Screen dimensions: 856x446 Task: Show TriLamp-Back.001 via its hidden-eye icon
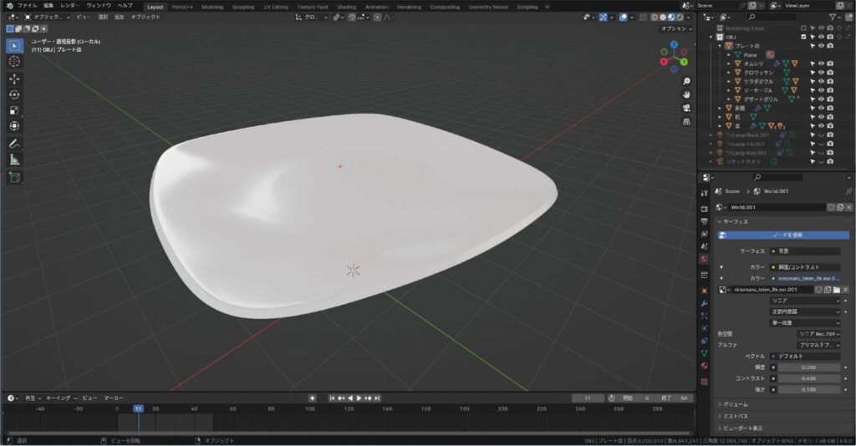click(821, 134)
